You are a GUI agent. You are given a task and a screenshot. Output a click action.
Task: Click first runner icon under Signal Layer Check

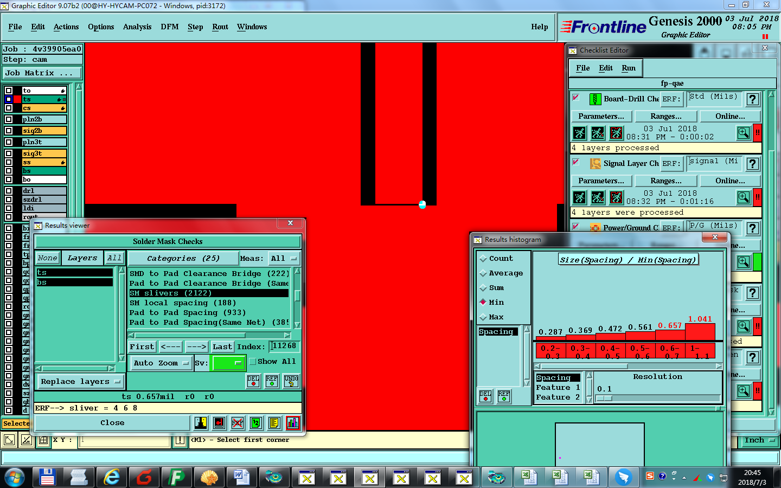point(580,197)
